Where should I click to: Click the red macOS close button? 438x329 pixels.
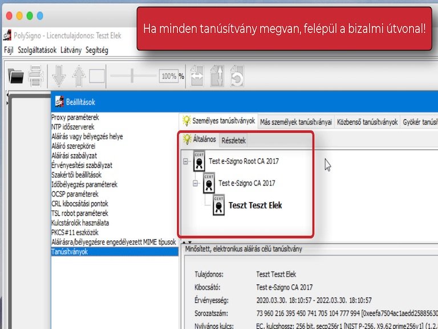pyautogui.click(x=9, y=15)
